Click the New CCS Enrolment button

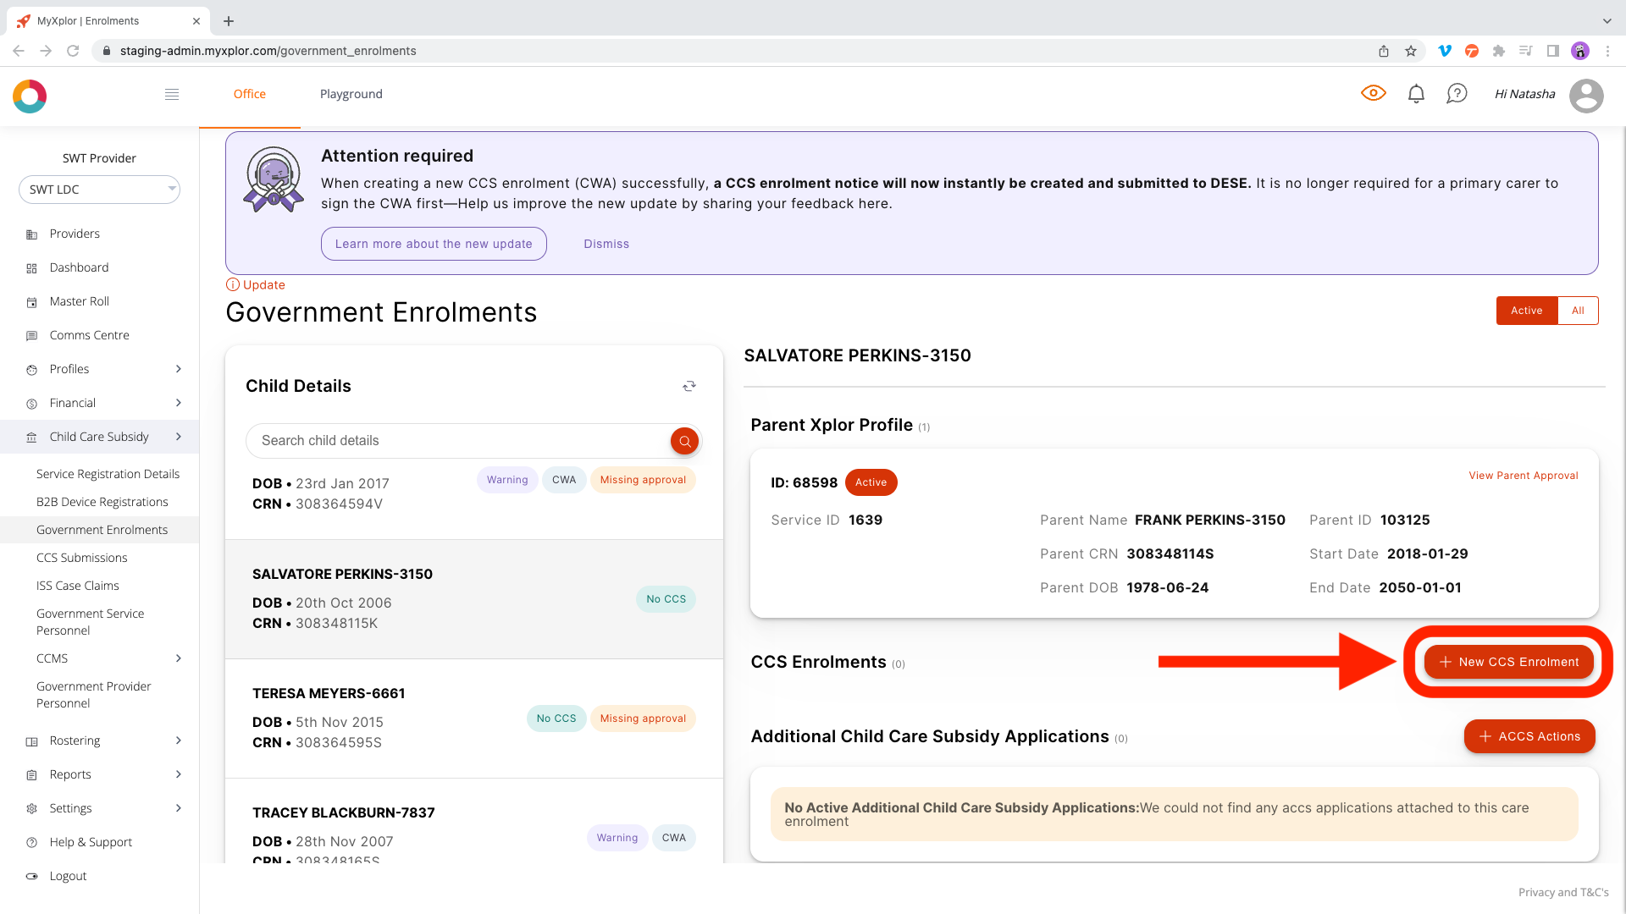pyautogui.click(x=1507, y=662)
